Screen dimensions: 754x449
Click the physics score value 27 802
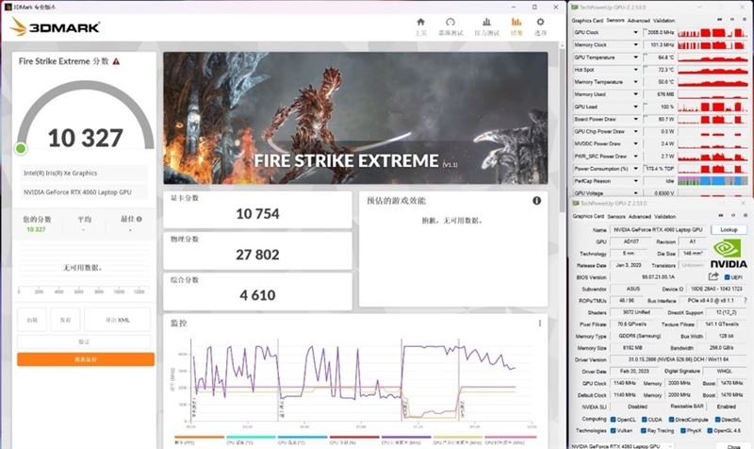(257, 255)
